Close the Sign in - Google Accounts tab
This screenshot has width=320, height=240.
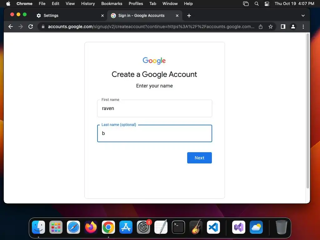click(177, 16)
